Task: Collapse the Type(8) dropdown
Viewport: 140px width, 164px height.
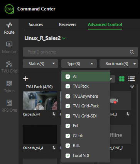Action: [x=79, y=64]
